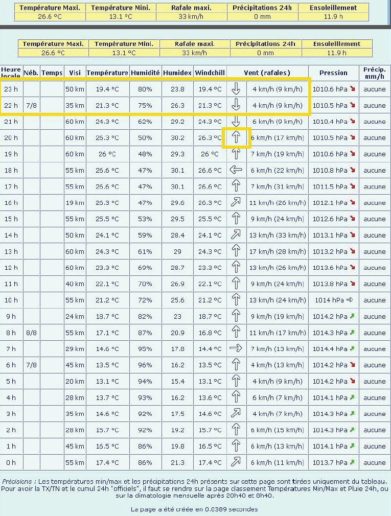The width and height of the screenshot is (391, 516).
Task: Click the green rising pressure arrow at 9 h
Action: (352, 316)
